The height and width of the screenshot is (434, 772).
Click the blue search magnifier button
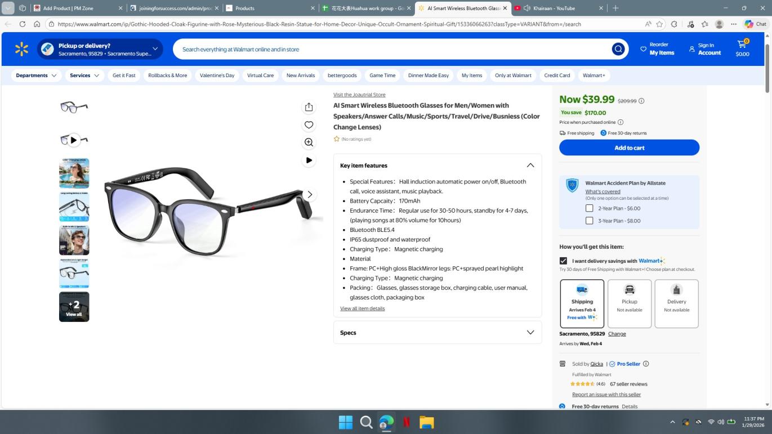[618, 50]
